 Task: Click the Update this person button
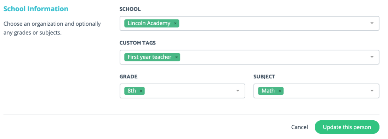(347, 127)
